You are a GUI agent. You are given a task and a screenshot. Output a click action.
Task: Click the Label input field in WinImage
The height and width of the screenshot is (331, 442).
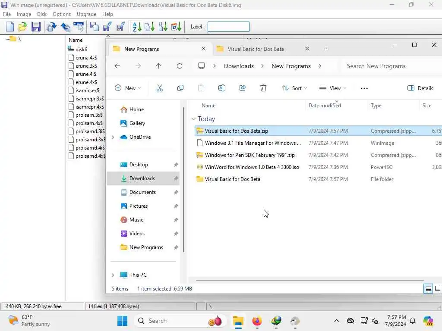(x=228, y=27)
